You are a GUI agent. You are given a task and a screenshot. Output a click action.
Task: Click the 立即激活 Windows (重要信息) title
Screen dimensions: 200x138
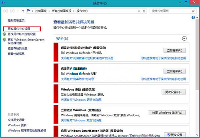point(81,110)
